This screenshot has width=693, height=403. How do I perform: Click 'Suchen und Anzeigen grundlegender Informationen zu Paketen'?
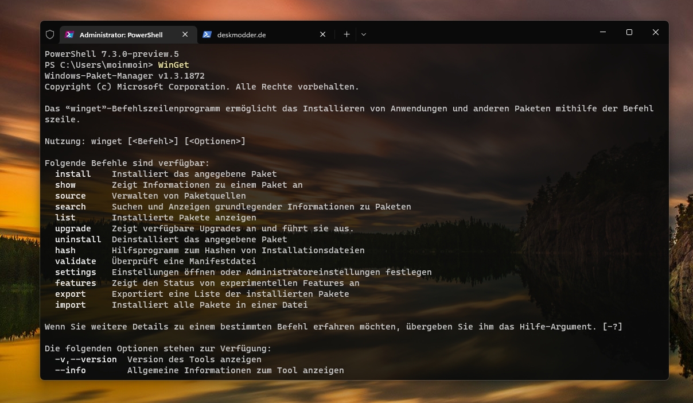tap(262, 207)
